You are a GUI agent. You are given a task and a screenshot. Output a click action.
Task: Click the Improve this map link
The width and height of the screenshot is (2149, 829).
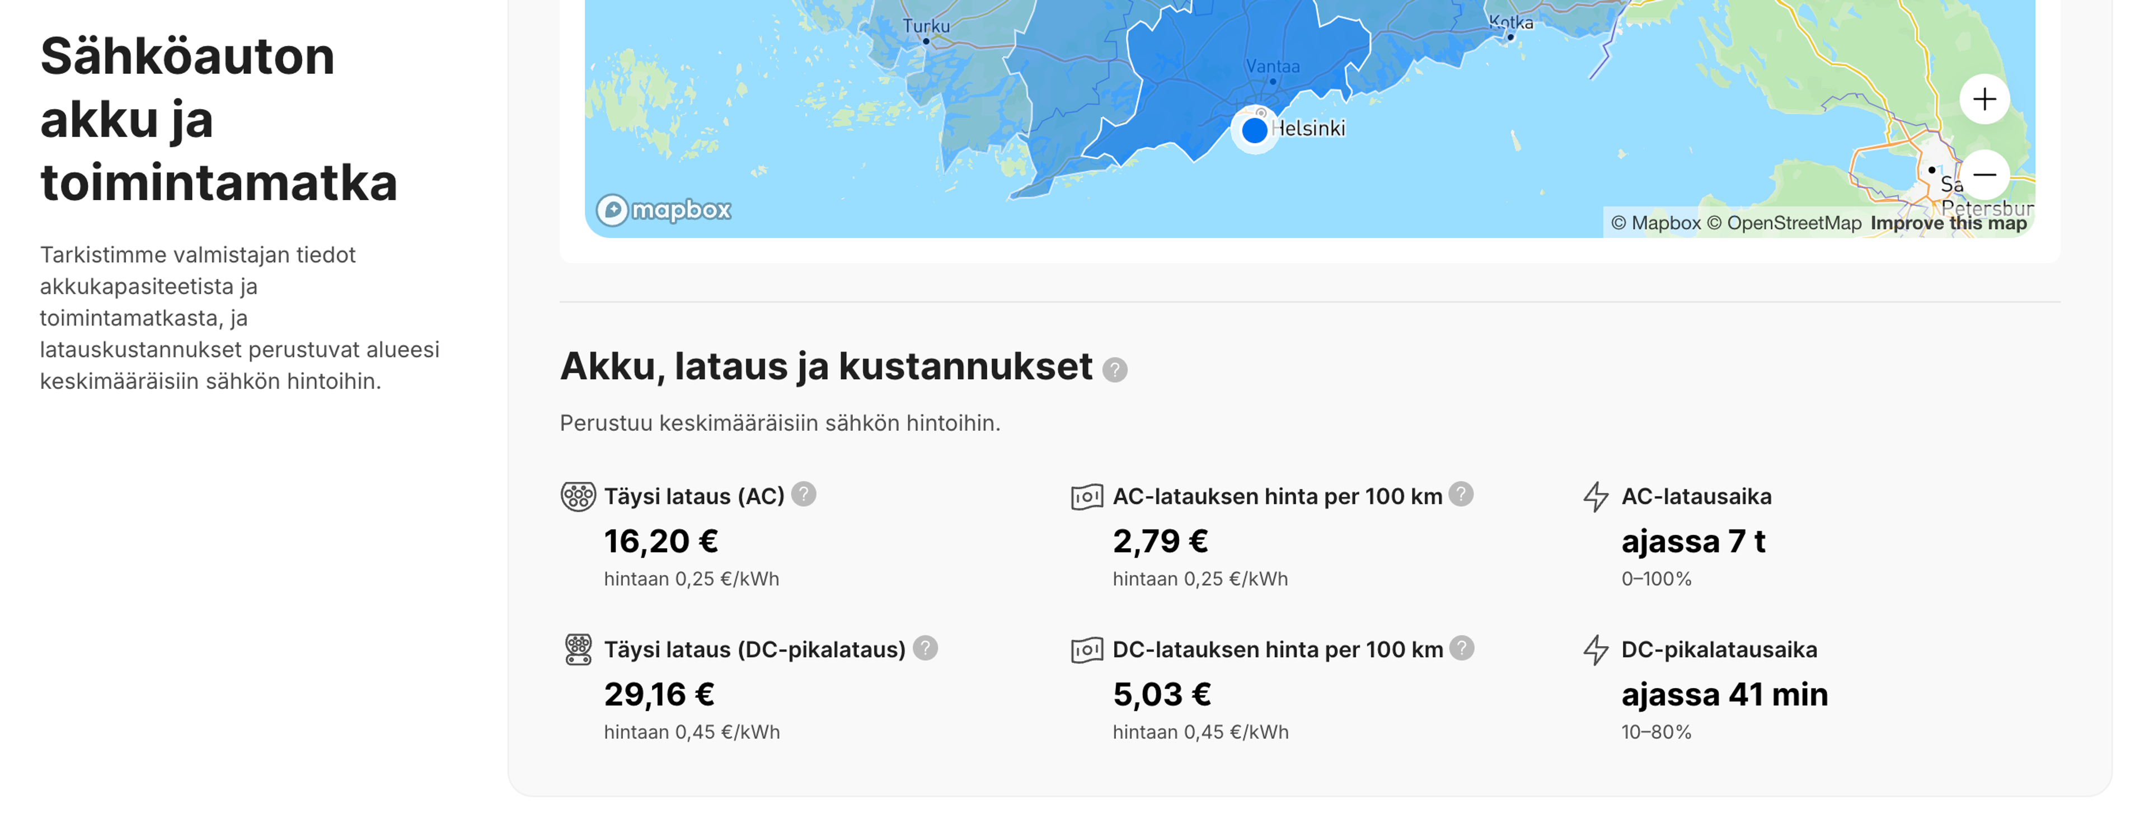click(1948, 223)
